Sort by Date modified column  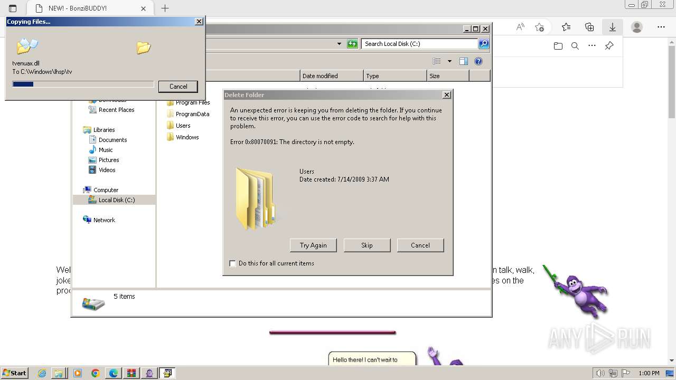pos(332,76)
